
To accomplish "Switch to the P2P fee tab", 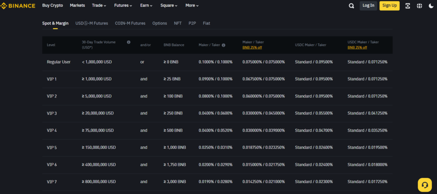I will [192, 23].
